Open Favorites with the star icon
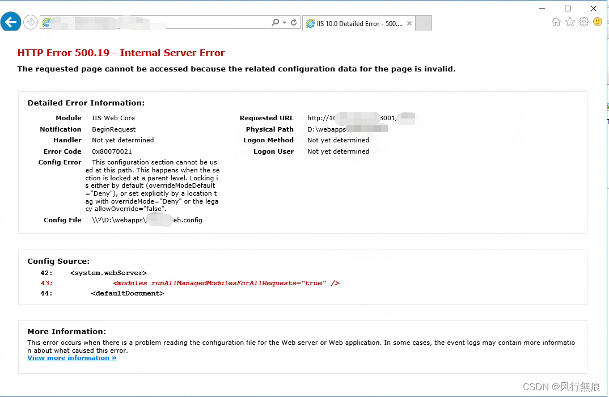 pyautogui.click(x=570, y=22)
